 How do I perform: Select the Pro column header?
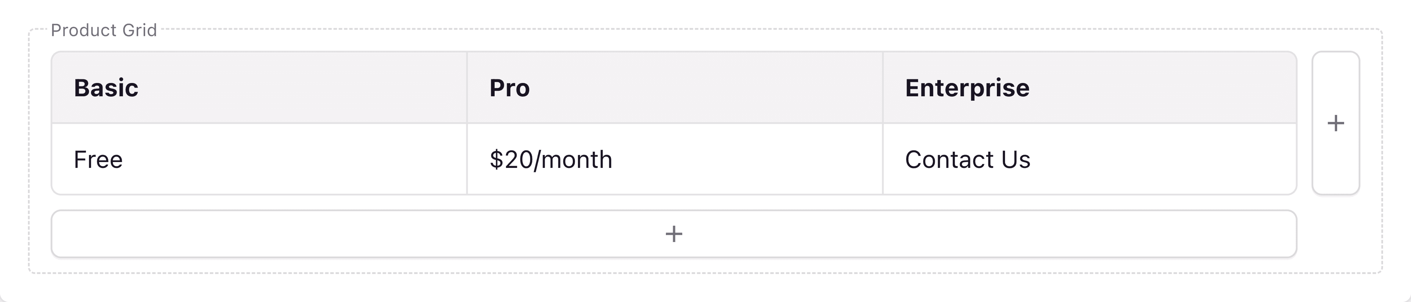[x=509, y=87]
